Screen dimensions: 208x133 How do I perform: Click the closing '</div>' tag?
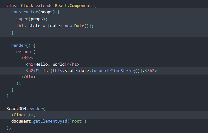[x=28, y=77]
